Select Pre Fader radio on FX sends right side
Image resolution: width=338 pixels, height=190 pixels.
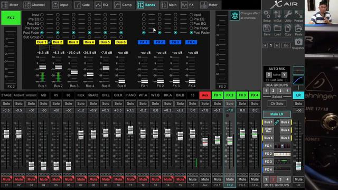click(x=191, y=28)
